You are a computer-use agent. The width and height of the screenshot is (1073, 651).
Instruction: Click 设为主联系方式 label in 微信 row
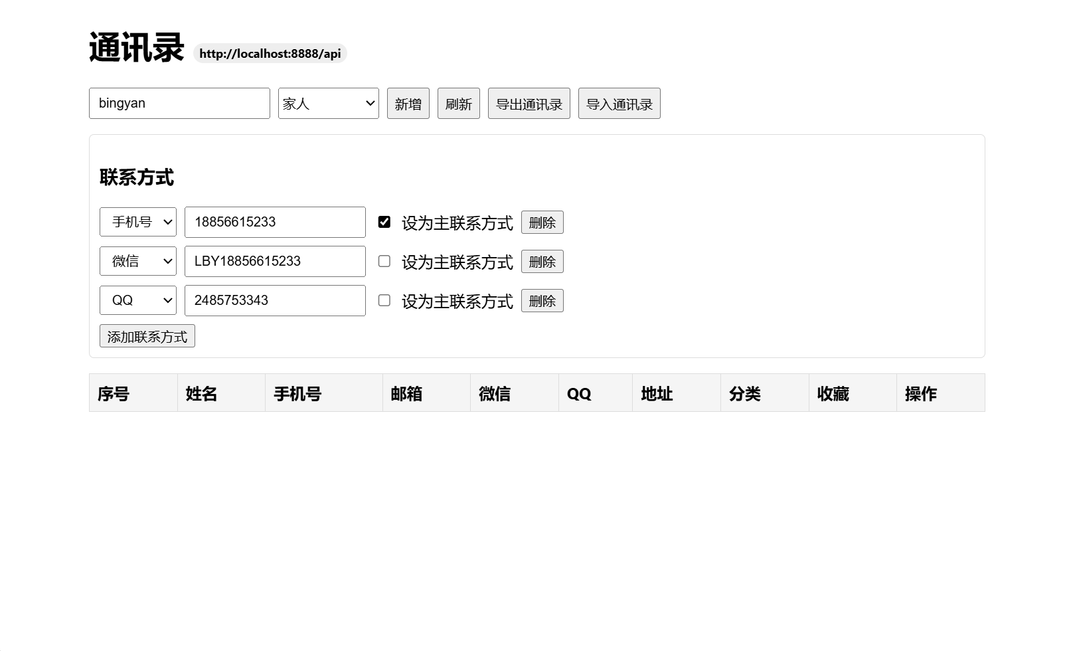pyautogui.click(x=457, y=262)
